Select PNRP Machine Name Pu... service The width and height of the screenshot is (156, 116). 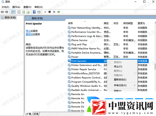pyautogui.click(x=108, y=49)
